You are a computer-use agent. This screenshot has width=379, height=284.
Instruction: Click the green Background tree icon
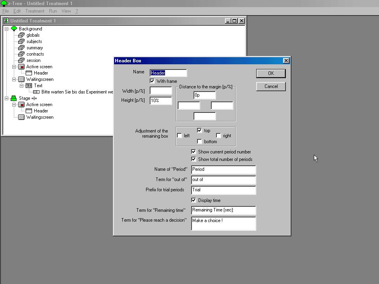tap(14, 29)
